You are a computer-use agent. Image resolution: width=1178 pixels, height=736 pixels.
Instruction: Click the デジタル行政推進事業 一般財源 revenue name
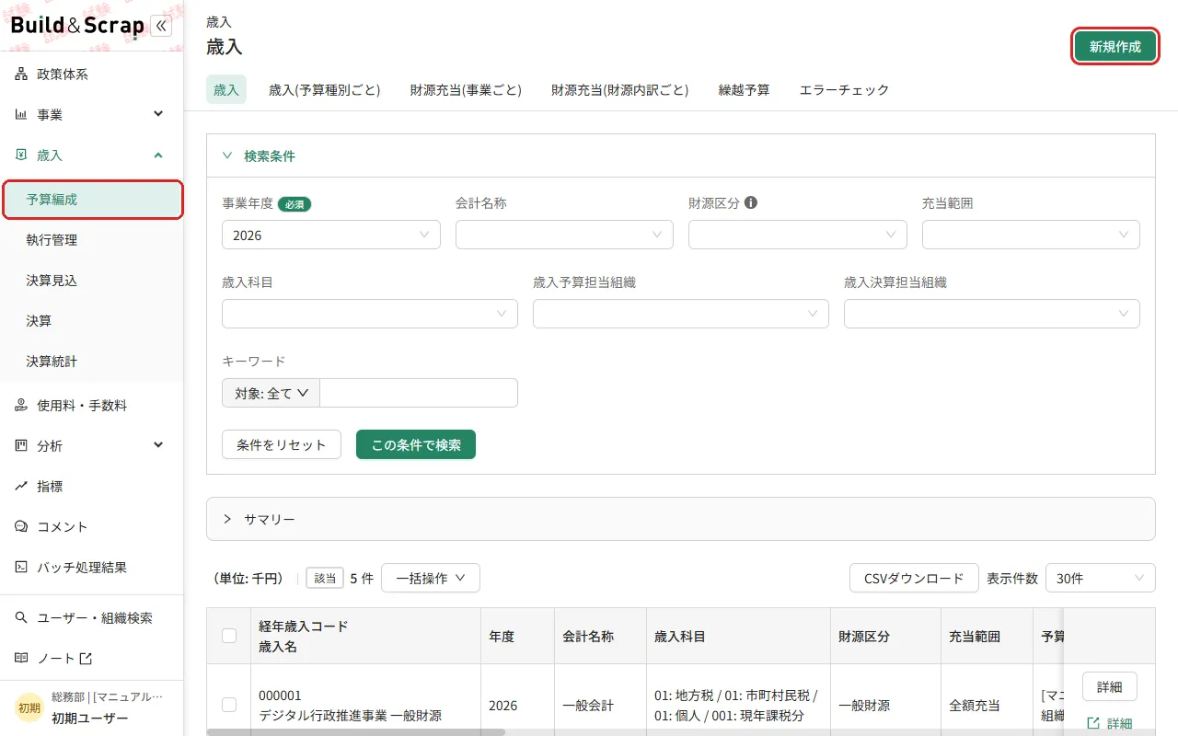pyautogui.click(x=350, y=715)
